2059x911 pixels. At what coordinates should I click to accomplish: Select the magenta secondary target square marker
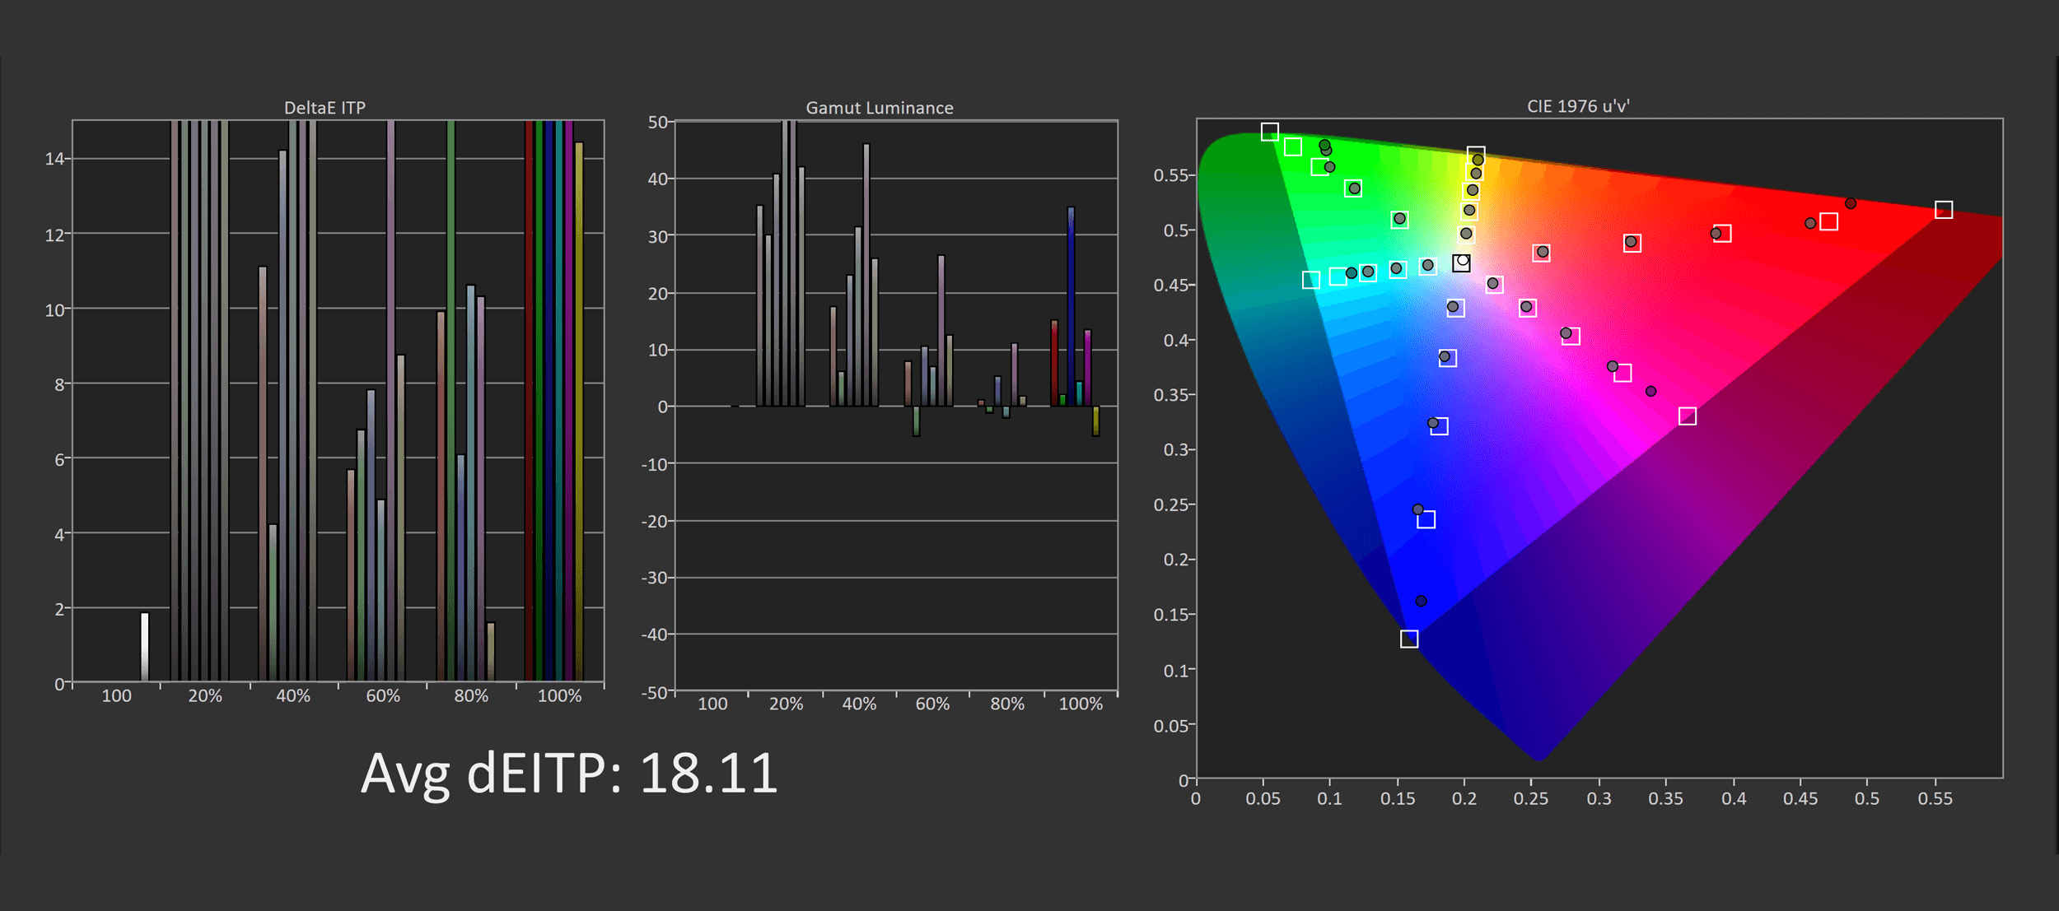pyautogui.click(x=1688, y=416)
